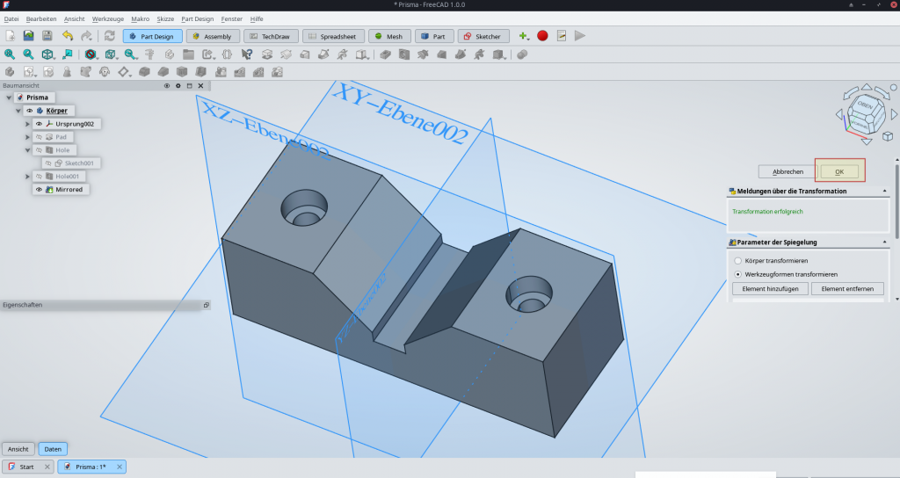Click the Fit all zoom icon

coord(10,54)
